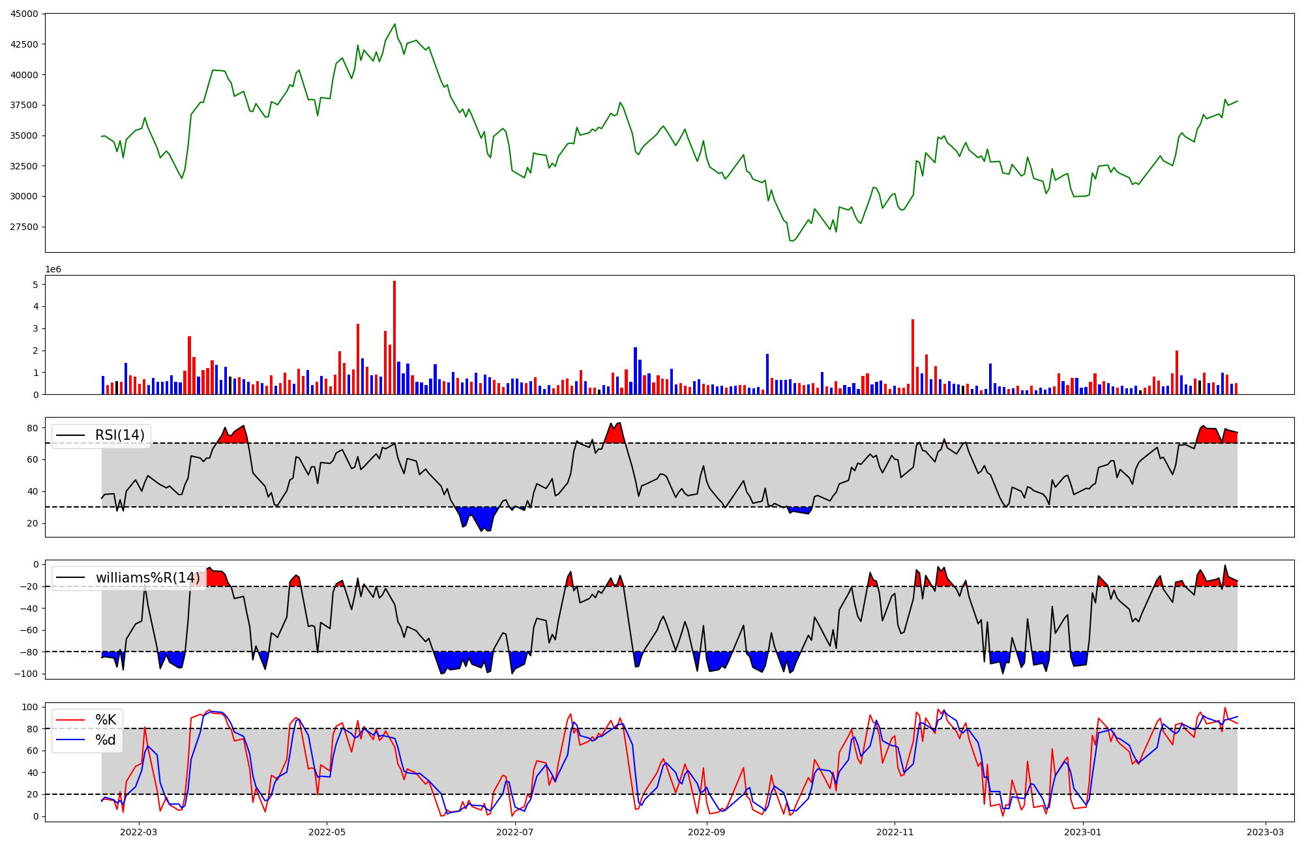Click the tallest red volume bar
The image size is (1304, 847).
pyautogui.click(x=394, y=337)
